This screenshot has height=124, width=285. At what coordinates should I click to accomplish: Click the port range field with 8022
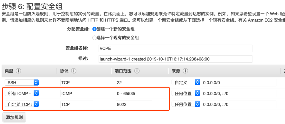coord(134,104)
